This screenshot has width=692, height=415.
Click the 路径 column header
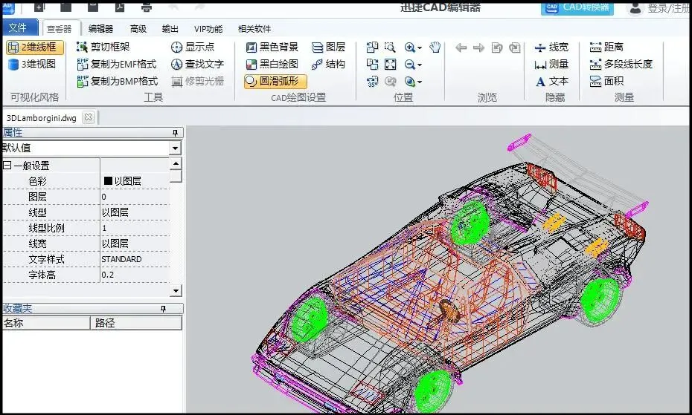pos(136,323)
